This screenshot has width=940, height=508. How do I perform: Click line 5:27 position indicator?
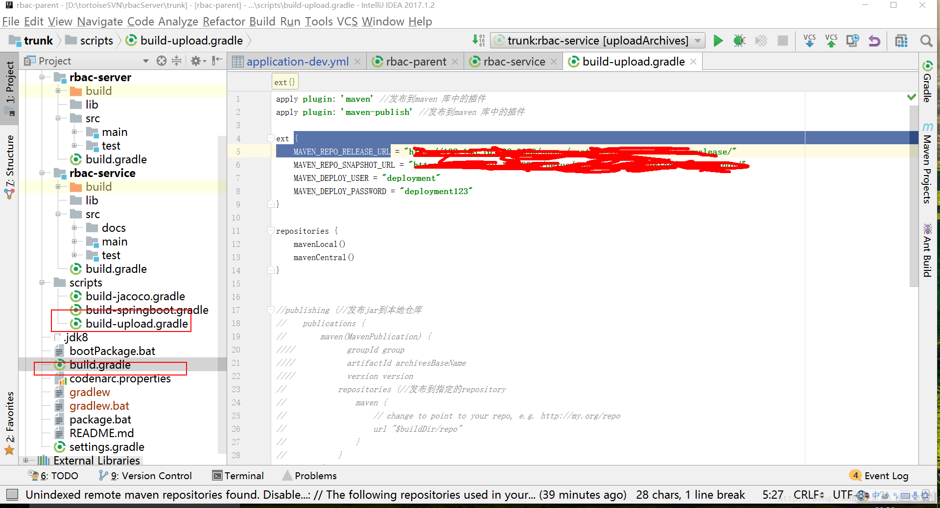point(773,495)
